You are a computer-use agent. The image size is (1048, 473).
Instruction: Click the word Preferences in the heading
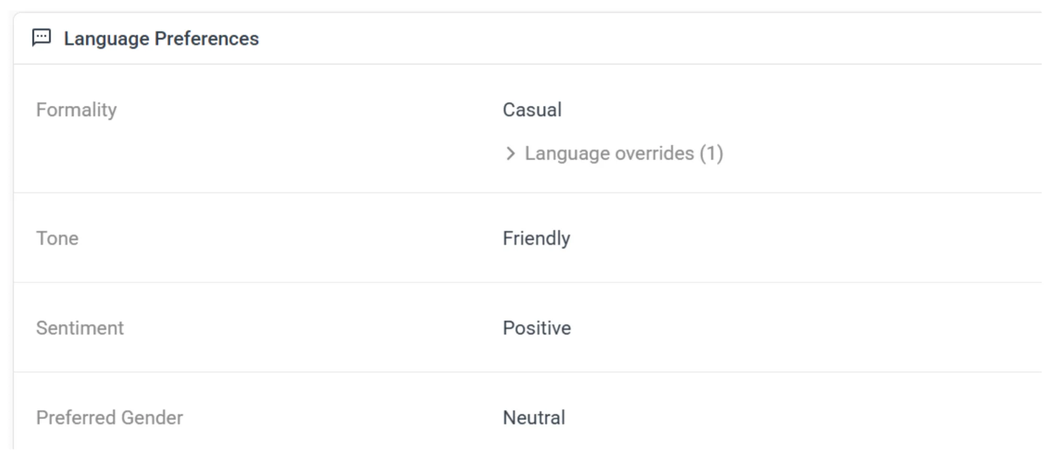(206, 39)
